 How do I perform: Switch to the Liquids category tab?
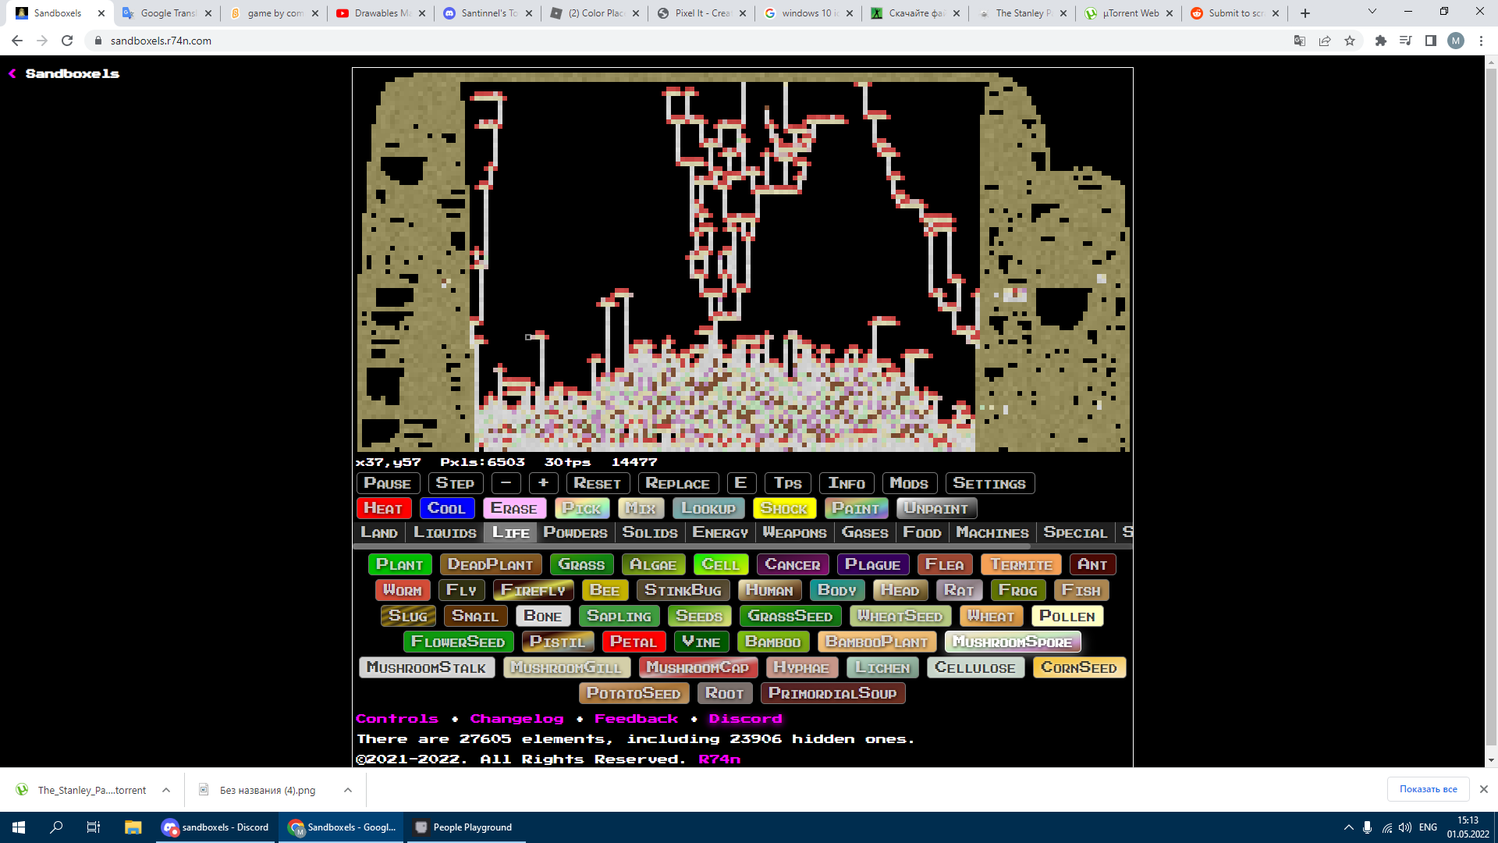point(445,532)
